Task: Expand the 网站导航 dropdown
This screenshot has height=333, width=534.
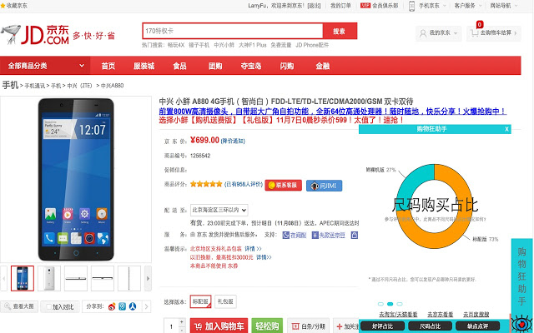Action: (516, 6)
